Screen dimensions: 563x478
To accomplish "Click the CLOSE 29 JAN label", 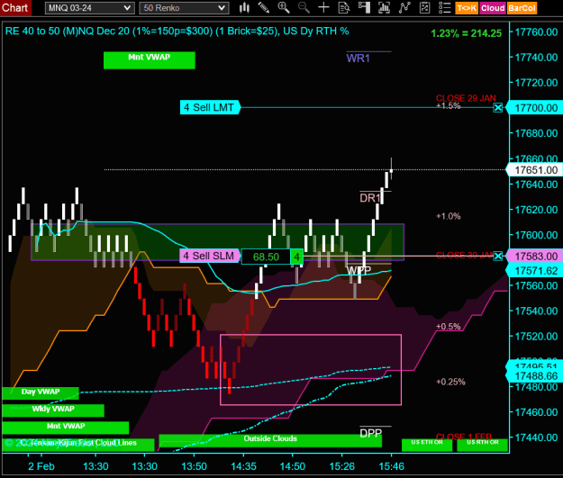I will tap(466, 98).
